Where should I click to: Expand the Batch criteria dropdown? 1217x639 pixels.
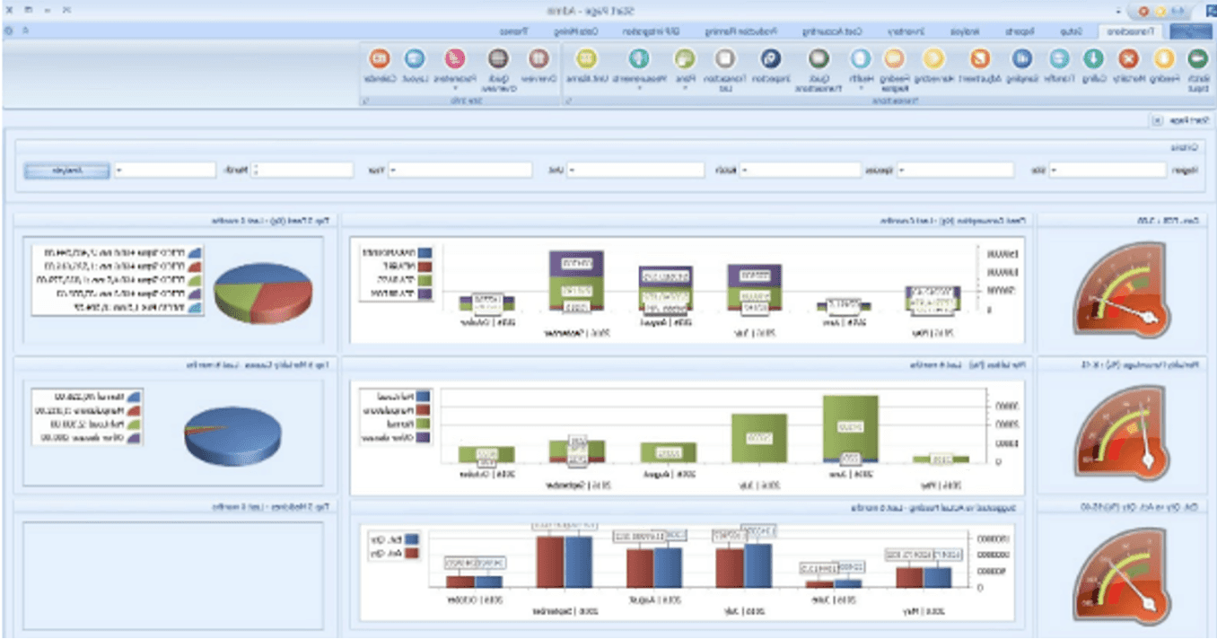(571, 170)
